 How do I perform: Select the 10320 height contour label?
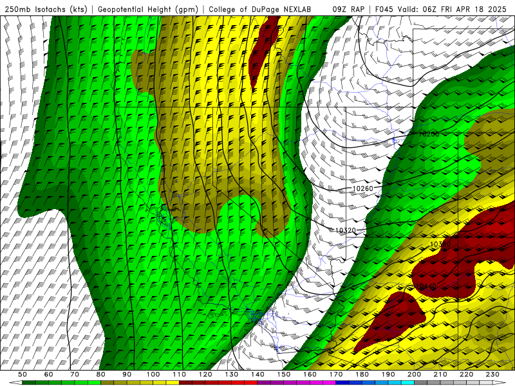(346, 230)
